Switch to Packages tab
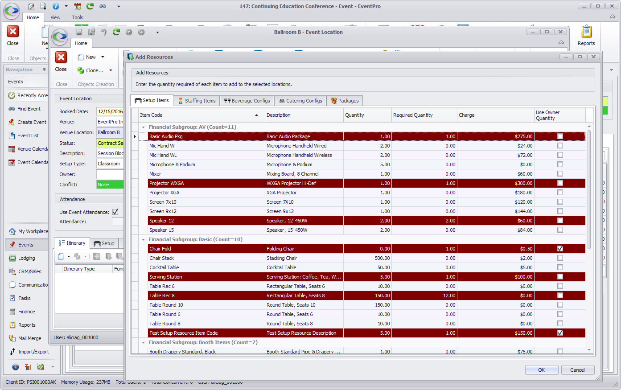The height and width of the screenshot is (390, 621). pos(345,101)
